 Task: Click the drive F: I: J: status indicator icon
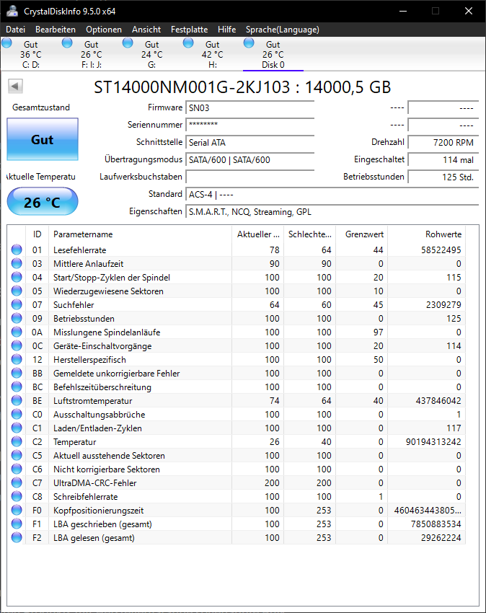67,43
